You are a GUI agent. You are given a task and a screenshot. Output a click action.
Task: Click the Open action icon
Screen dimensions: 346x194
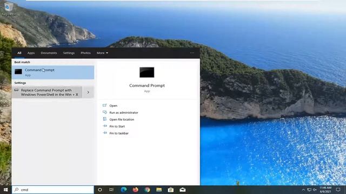point(104,106)
